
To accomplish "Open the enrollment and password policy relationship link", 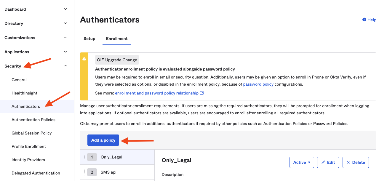I will (x=157, y=93).
